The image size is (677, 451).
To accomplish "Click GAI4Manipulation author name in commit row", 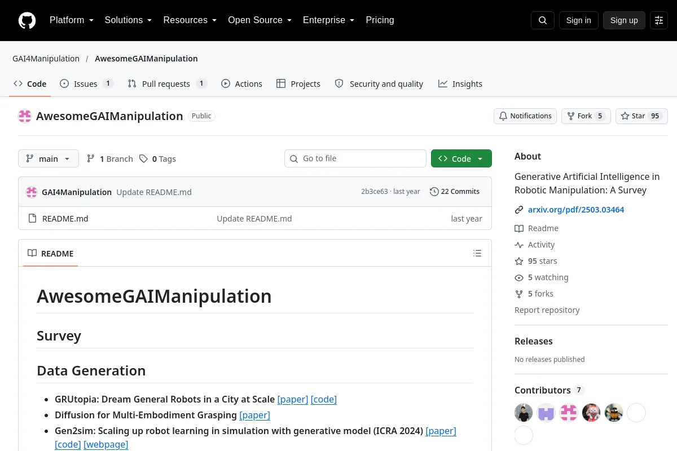I will (x=77, y=192).
